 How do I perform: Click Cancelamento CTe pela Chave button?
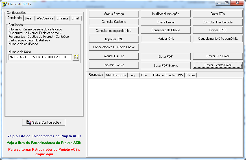pyautogui.click(x=114, y=47)
